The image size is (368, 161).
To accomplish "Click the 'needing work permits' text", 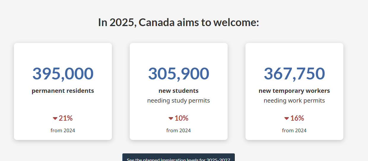I will pos(294,101).
